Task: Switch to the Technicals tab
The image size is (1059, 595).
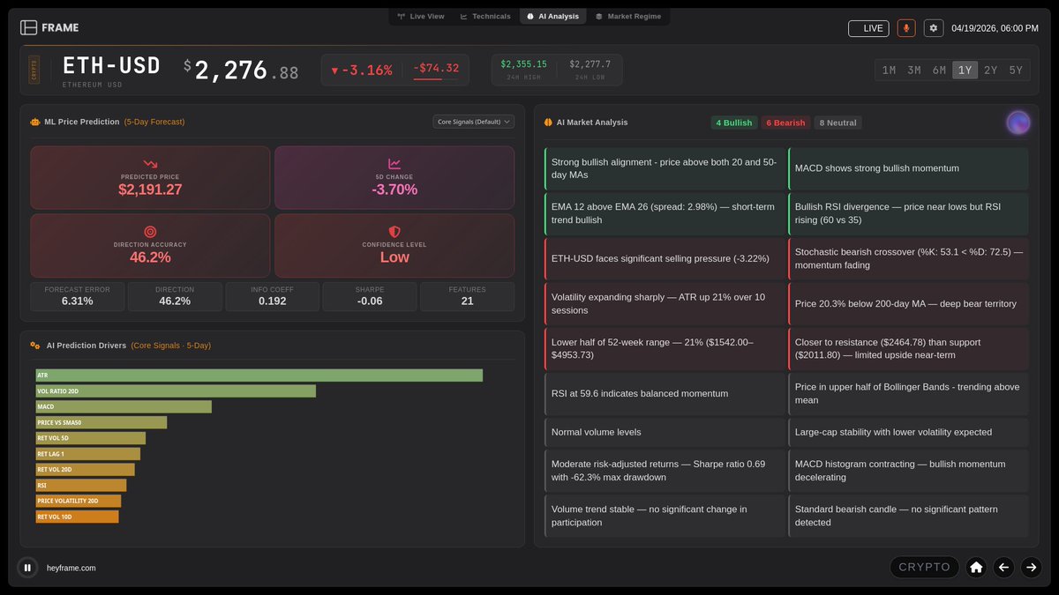Action: 485,16
